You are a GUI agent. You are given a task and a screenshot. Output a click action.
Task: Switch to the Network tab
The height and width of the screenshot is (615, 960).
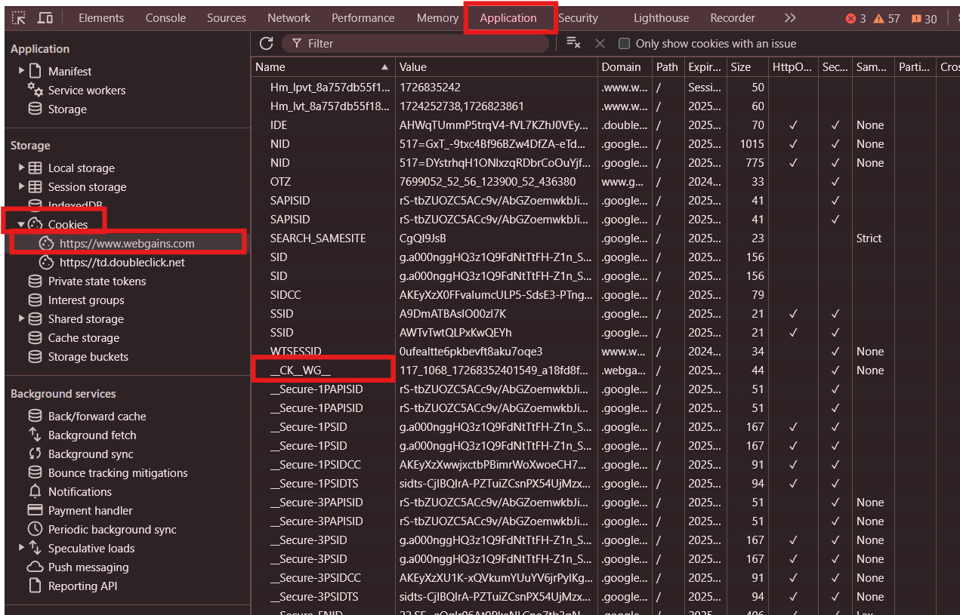(x=289, y=18)
